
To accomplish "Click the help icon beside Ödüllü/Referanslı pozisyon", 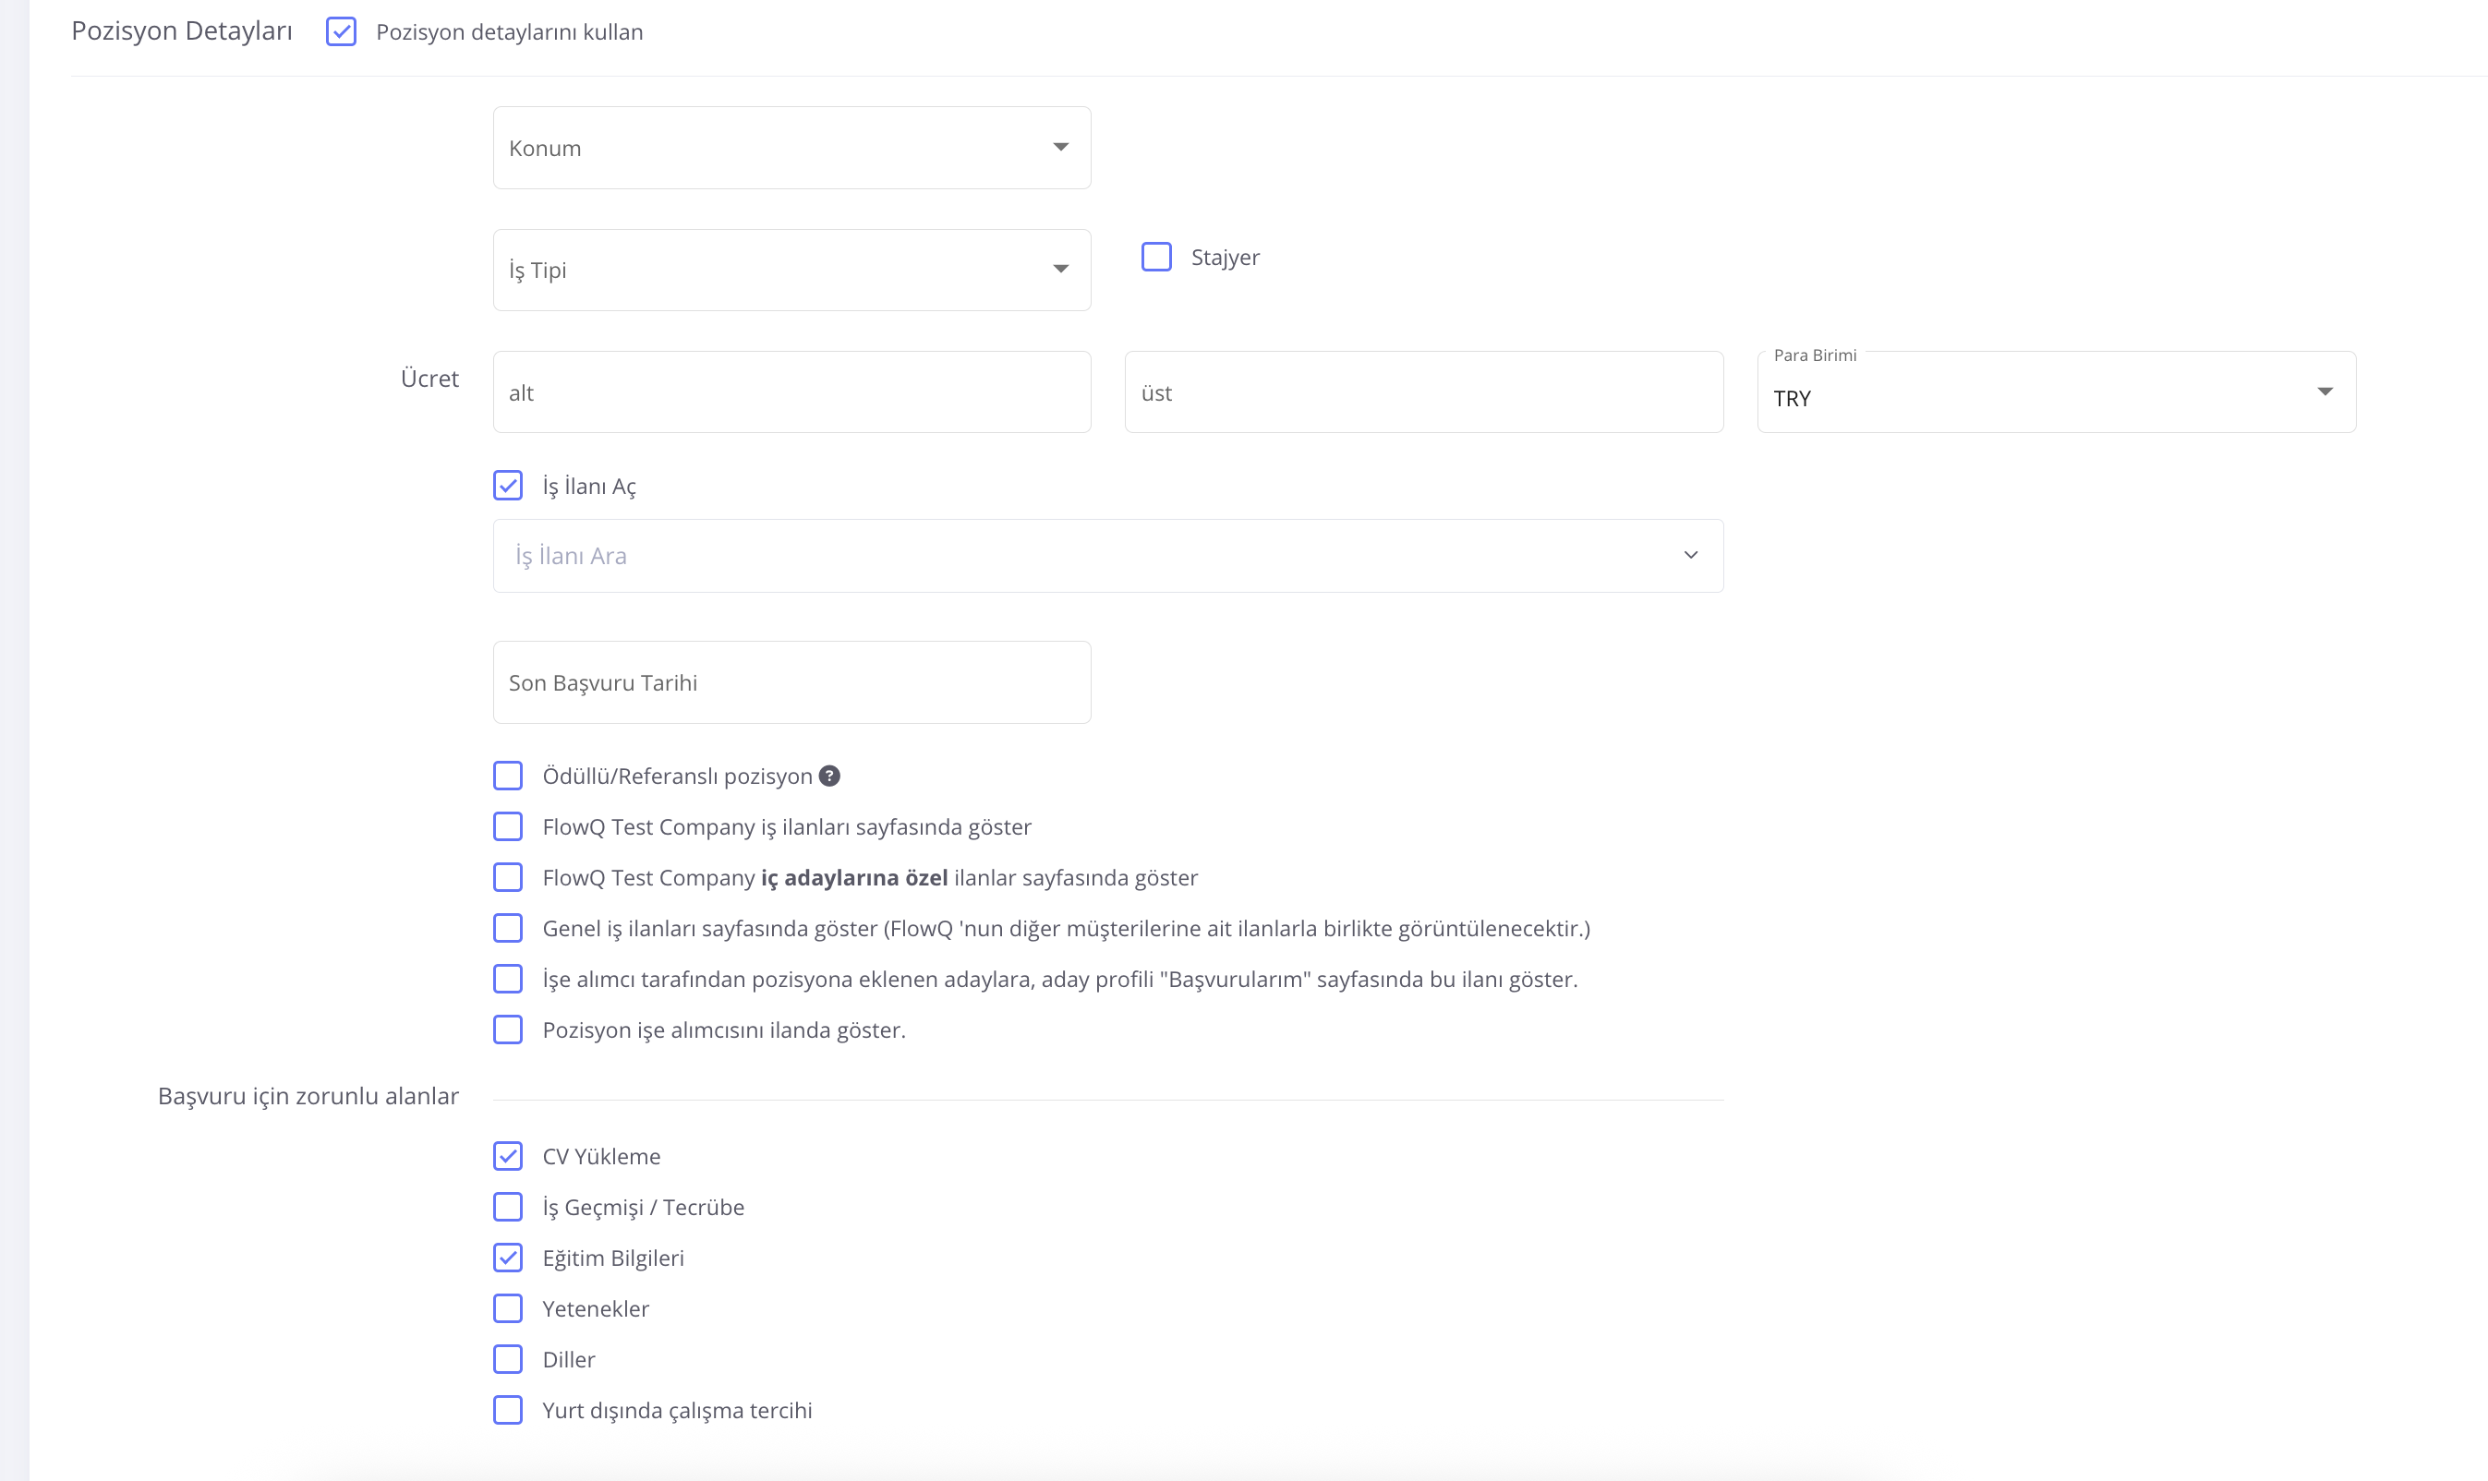I will click(828, 776).
